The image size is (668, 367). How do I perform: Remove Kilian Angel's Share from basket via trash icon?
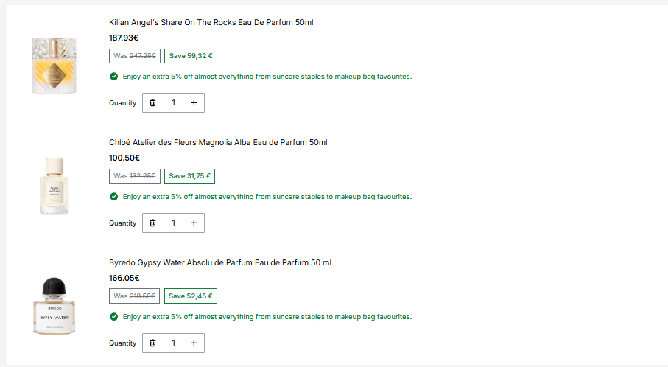pyautogui.click(x=152, y=102)
